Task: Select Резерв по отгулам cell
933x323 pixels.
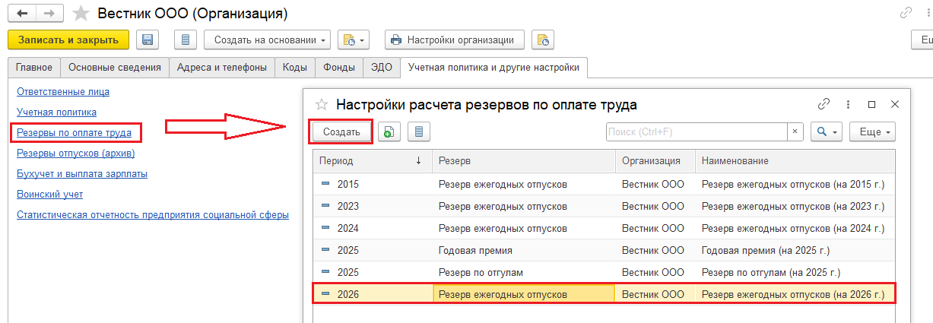Action: point(524,272)
